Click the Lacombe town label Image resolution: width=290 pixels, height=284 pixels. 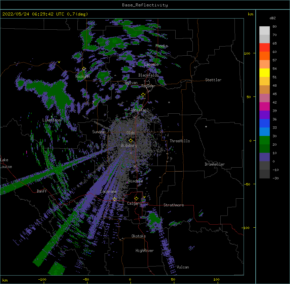(151, 64)
